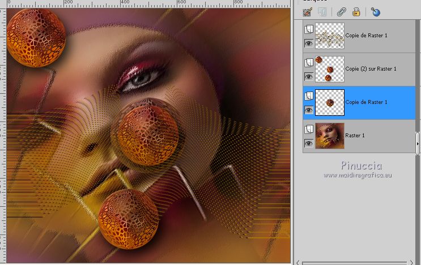Click layer type icon of Raster 1
The height and width of the screenshot is (265, 421).
(x=309, y=129)
